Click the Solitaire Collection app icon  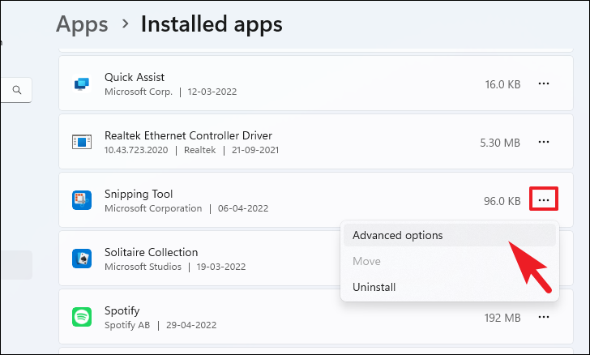82,259
